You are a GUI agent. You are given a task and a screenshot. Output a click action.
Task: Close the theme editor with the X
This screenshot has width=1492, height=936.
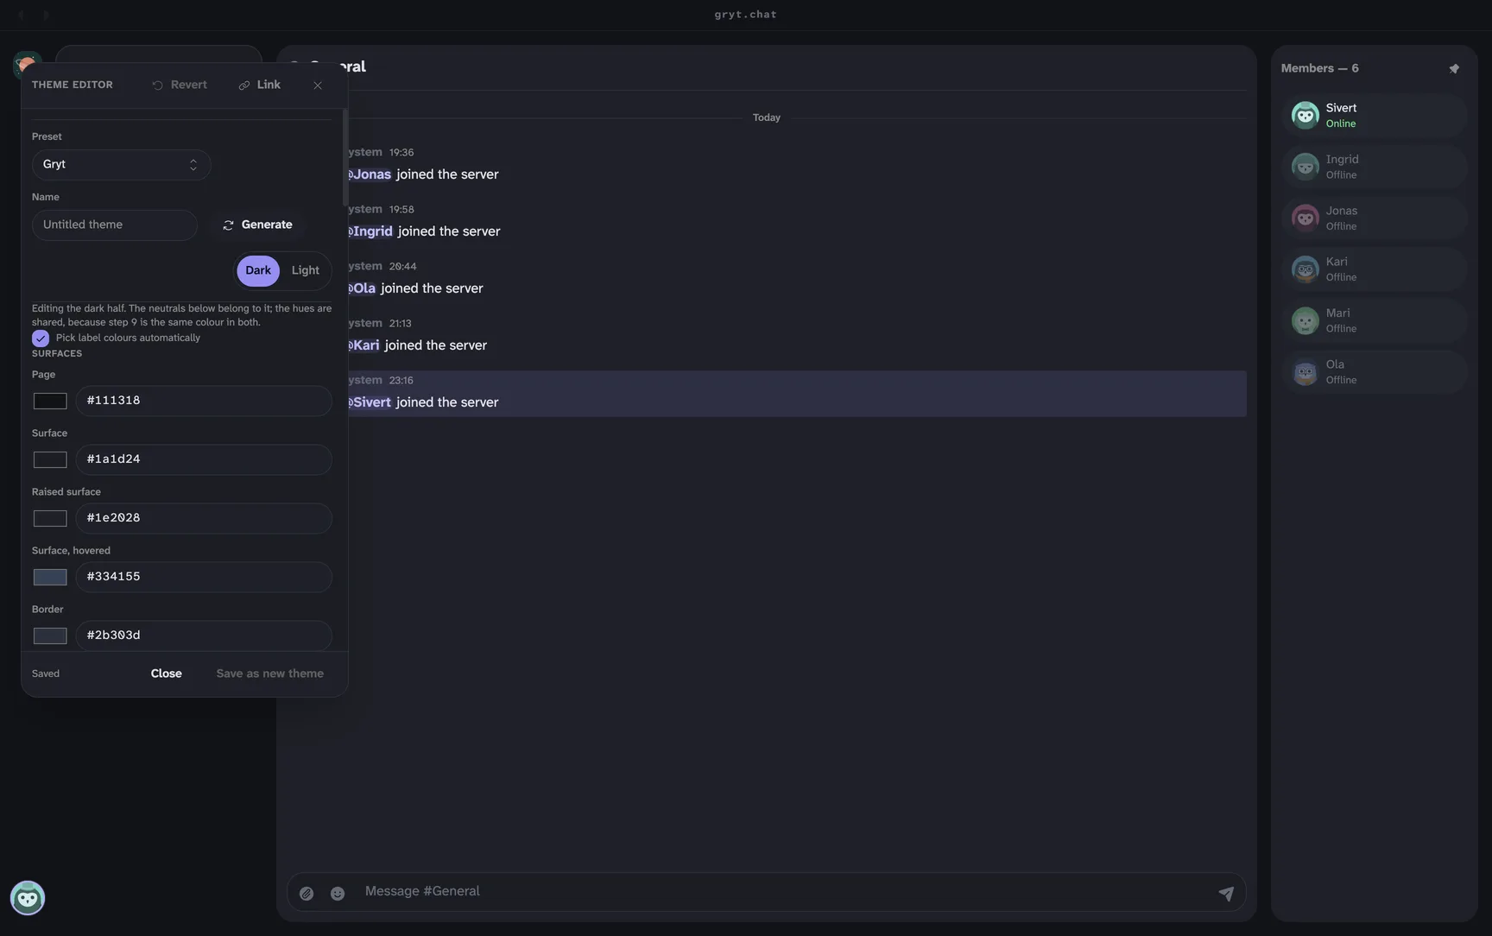pyautogui.click(x=318, y=85)
